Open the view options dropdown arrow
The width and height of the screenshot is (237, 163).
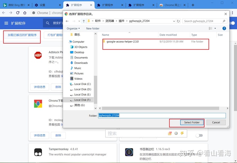pos(215,28)
